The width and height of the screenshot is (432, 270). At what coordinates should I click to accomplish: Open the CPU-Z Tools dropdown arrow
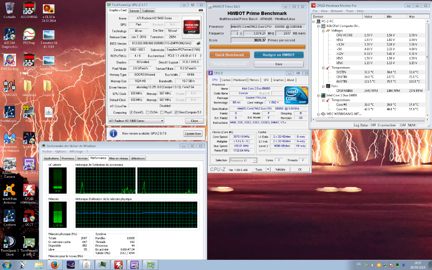(268, 169)
